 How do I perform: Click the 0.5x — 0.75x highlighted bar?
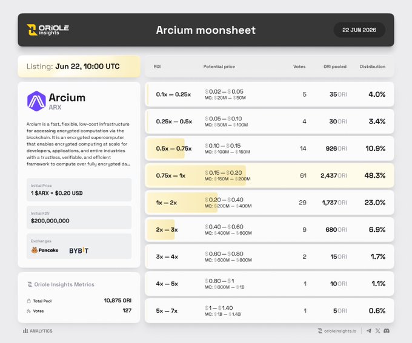click(x=166, y=149)
